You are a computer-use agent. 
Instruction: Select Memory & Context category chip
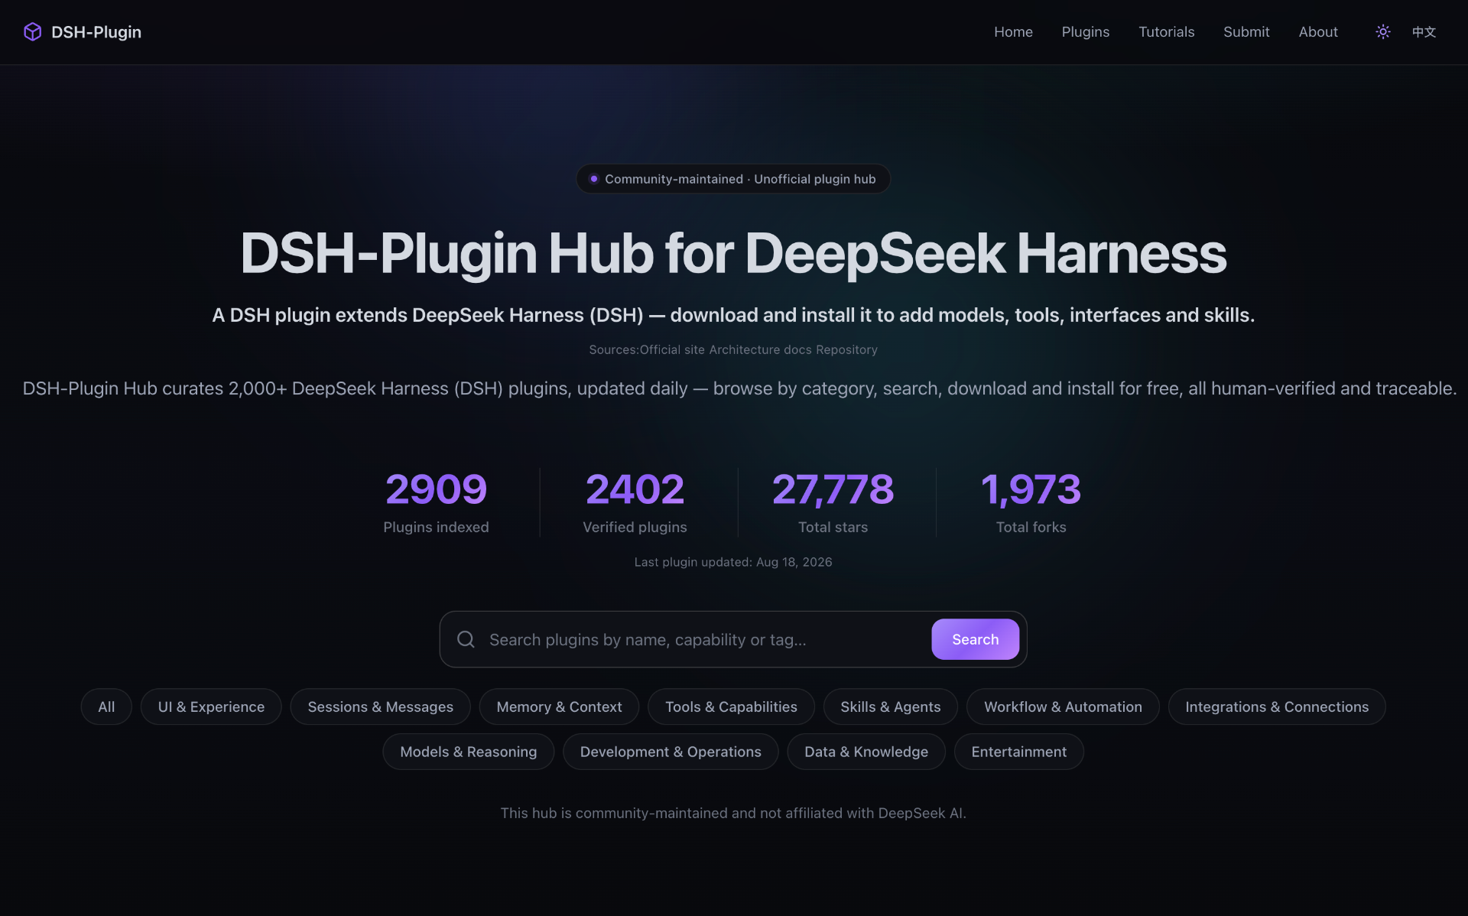pos(559,706)
